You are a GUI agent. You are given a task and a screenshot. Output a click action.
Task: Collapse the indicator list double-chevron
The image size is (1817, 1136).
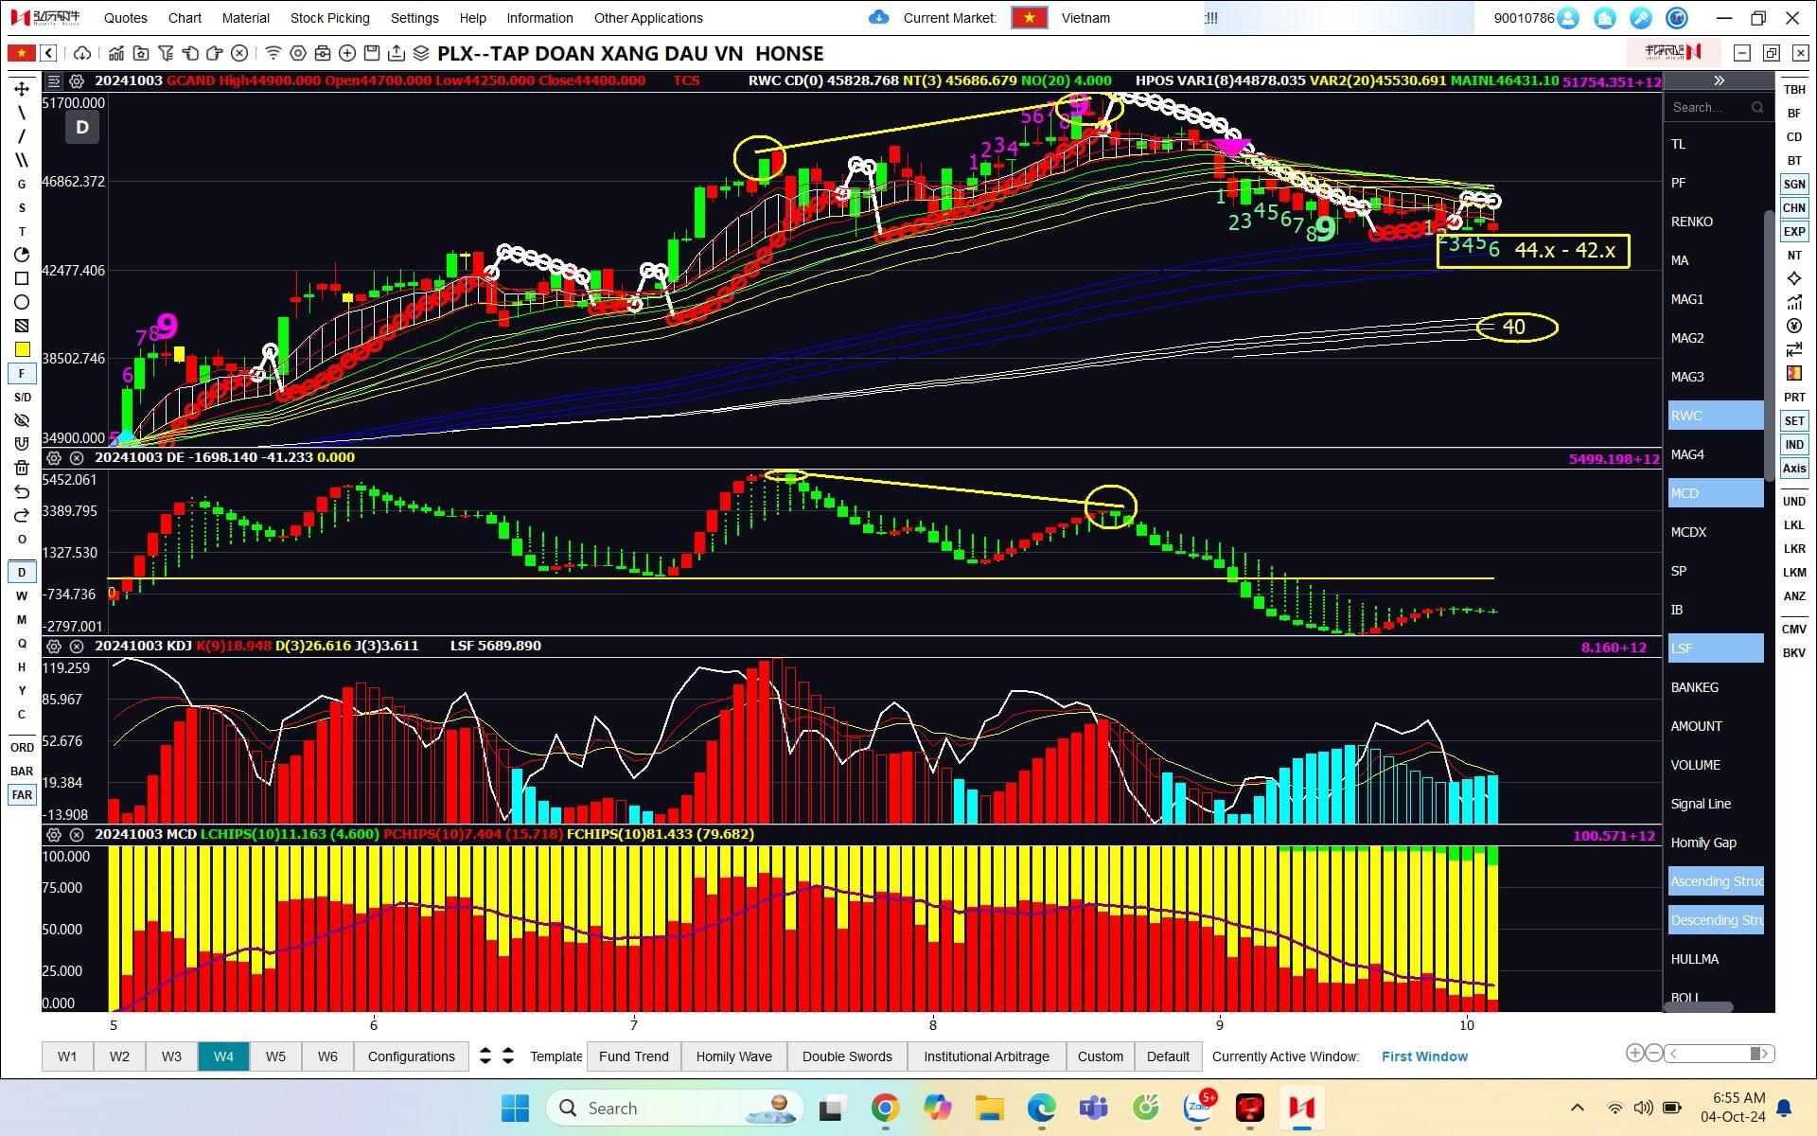coord(1720,81)
